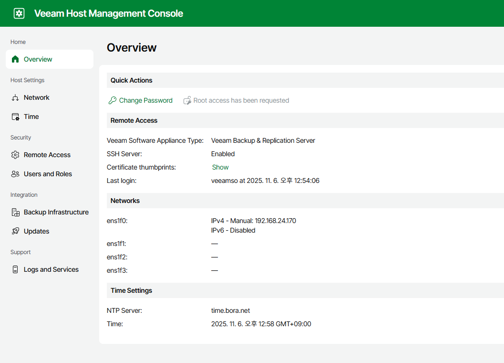
Task: Click 'Veeam Backup & Replication Server' value
Action: click(263, 140)
